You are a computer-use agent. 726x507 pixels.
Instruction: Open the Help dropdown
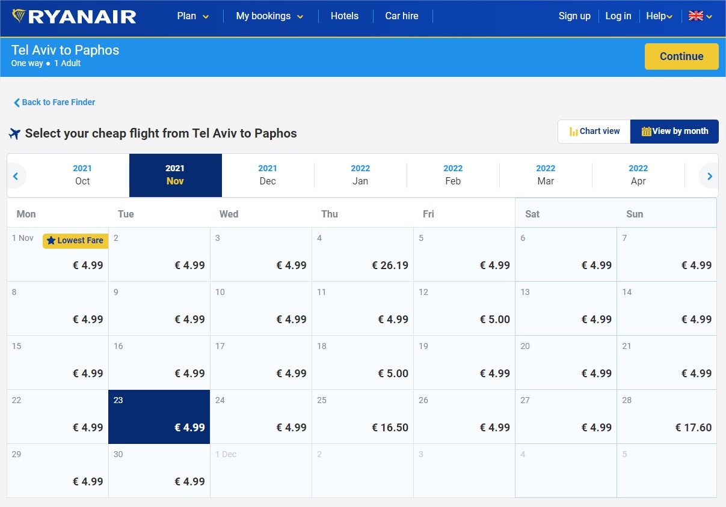[x=659, y=16]
